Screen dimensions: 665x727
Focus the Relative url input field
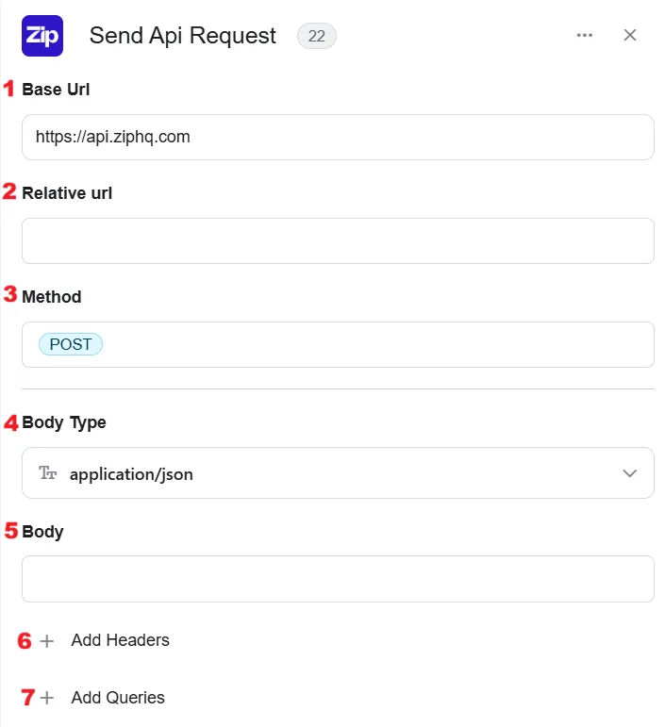(x=338, y=241)
